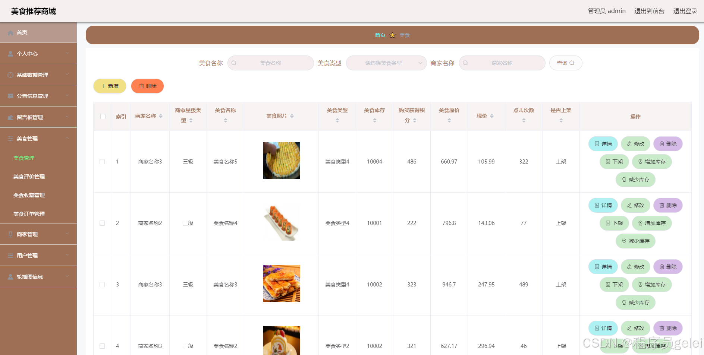The image size is (704, 355).
Task: Click the list icon beside 用户管理
Action: coord(10,256)
